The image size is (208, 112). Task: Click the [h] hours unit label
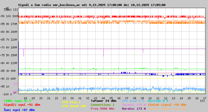pyautogui.click(x=202, y=100)
